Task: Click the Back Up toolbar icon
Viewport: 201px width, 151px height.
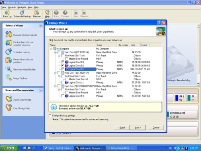Action: [7, 14]
